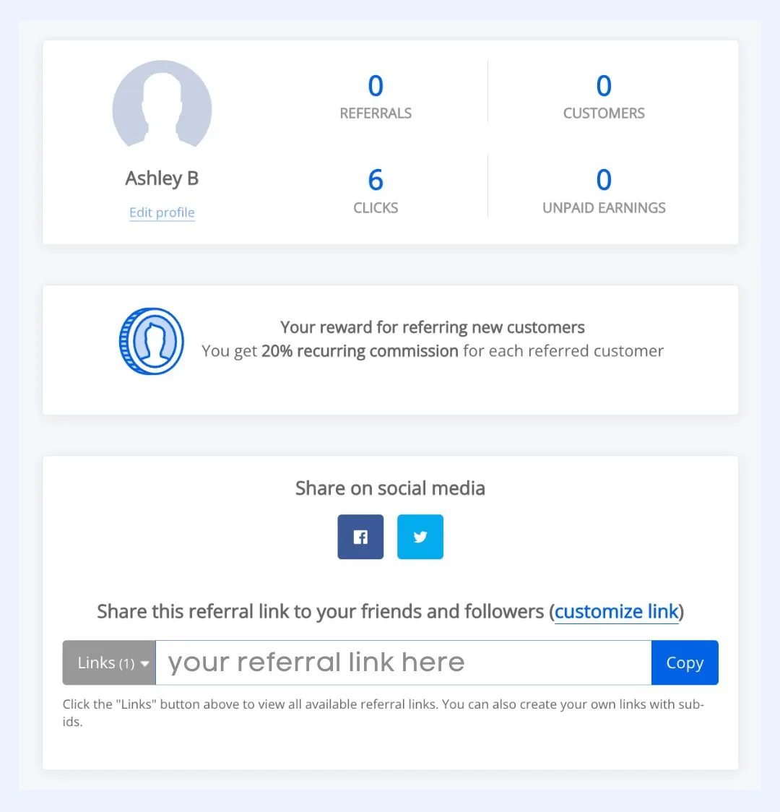The image size is (780, 812).
Task: Click the 20% recurring commission text
Action: coord(360,350)
